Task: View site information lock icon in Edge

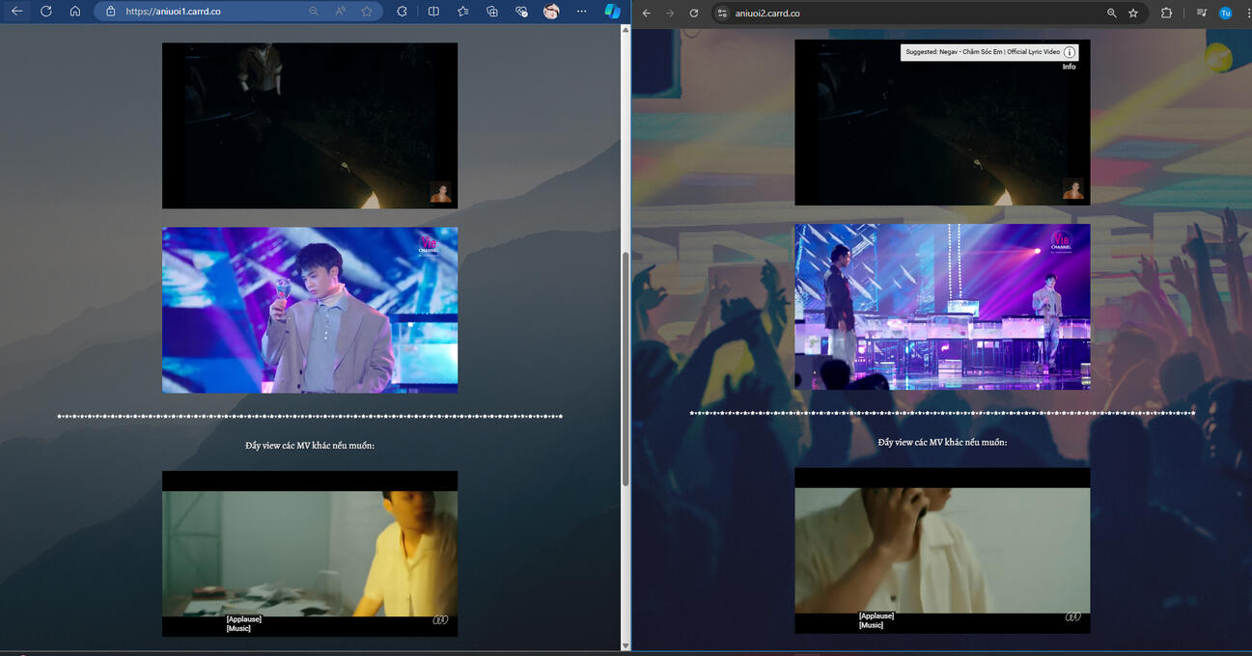Action: tap(110, 12)
